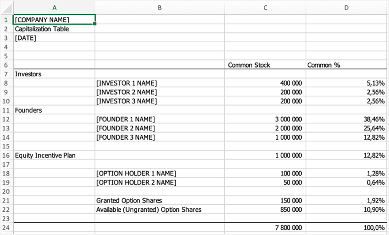Select the entire column D
Viewport: 389px width, 235px height.
point(347,7)
